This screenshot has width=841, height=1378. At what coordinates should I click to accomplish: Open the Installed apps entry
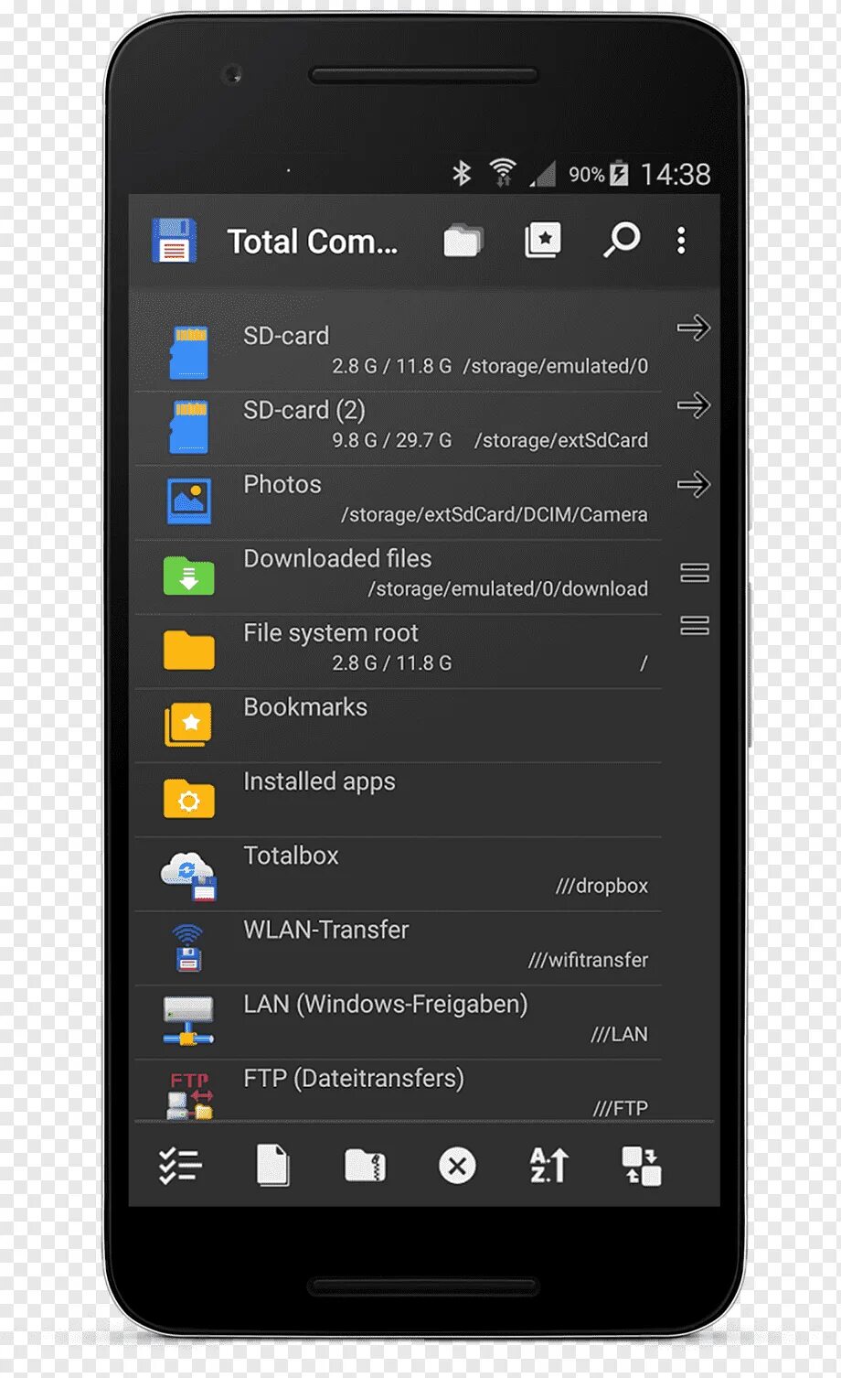(x=399, y=799)
